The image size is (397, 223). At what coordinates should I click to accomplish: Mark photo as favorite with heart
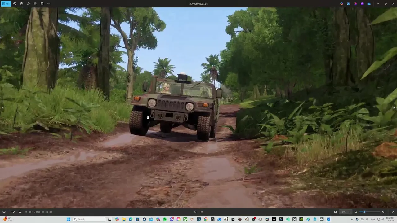(x=13, y=212)
